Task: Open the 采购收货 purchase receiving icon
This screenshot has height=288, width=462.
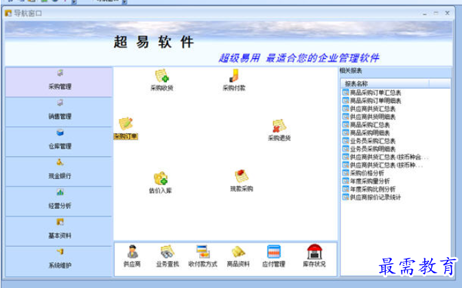Action: coord(162,80)
